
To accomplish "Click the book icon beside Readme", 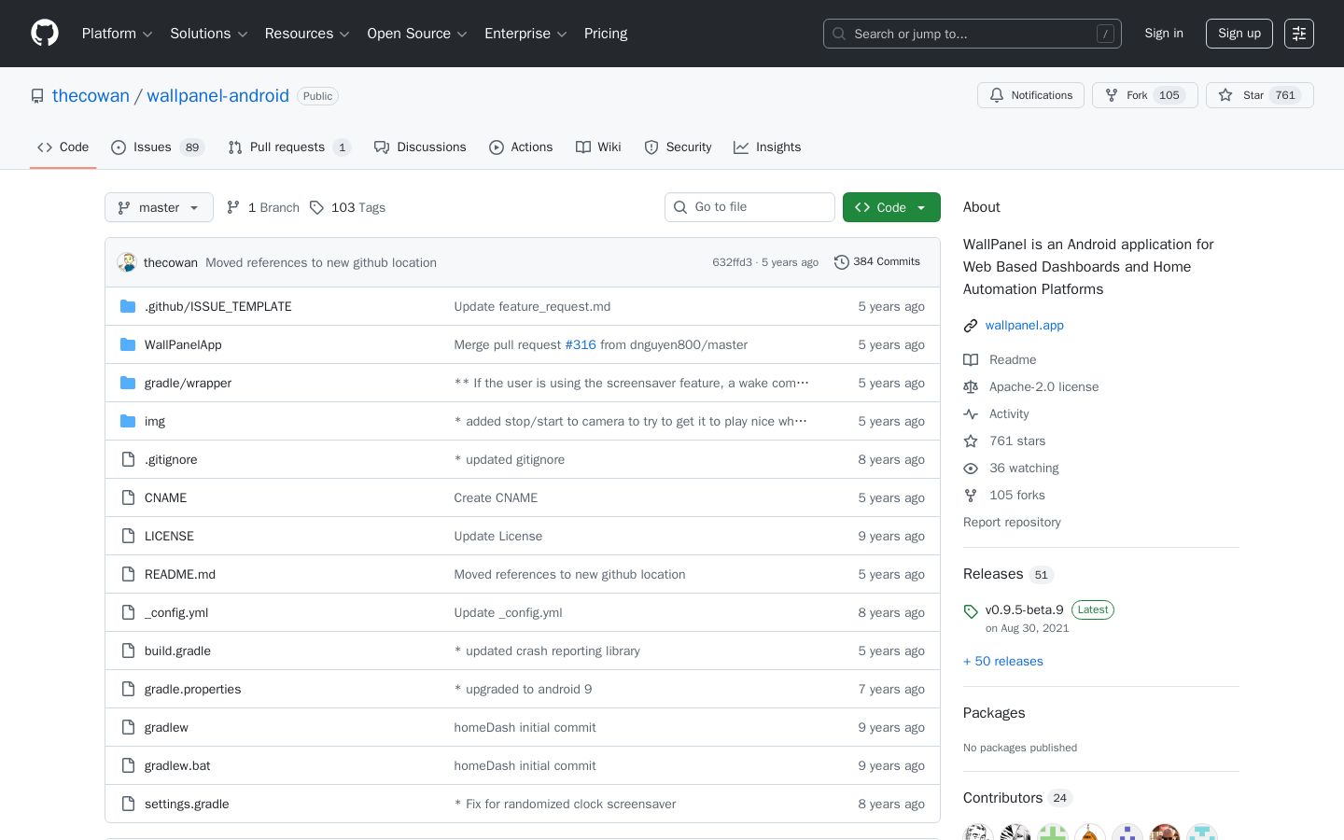I will click(x=971, y=360).
